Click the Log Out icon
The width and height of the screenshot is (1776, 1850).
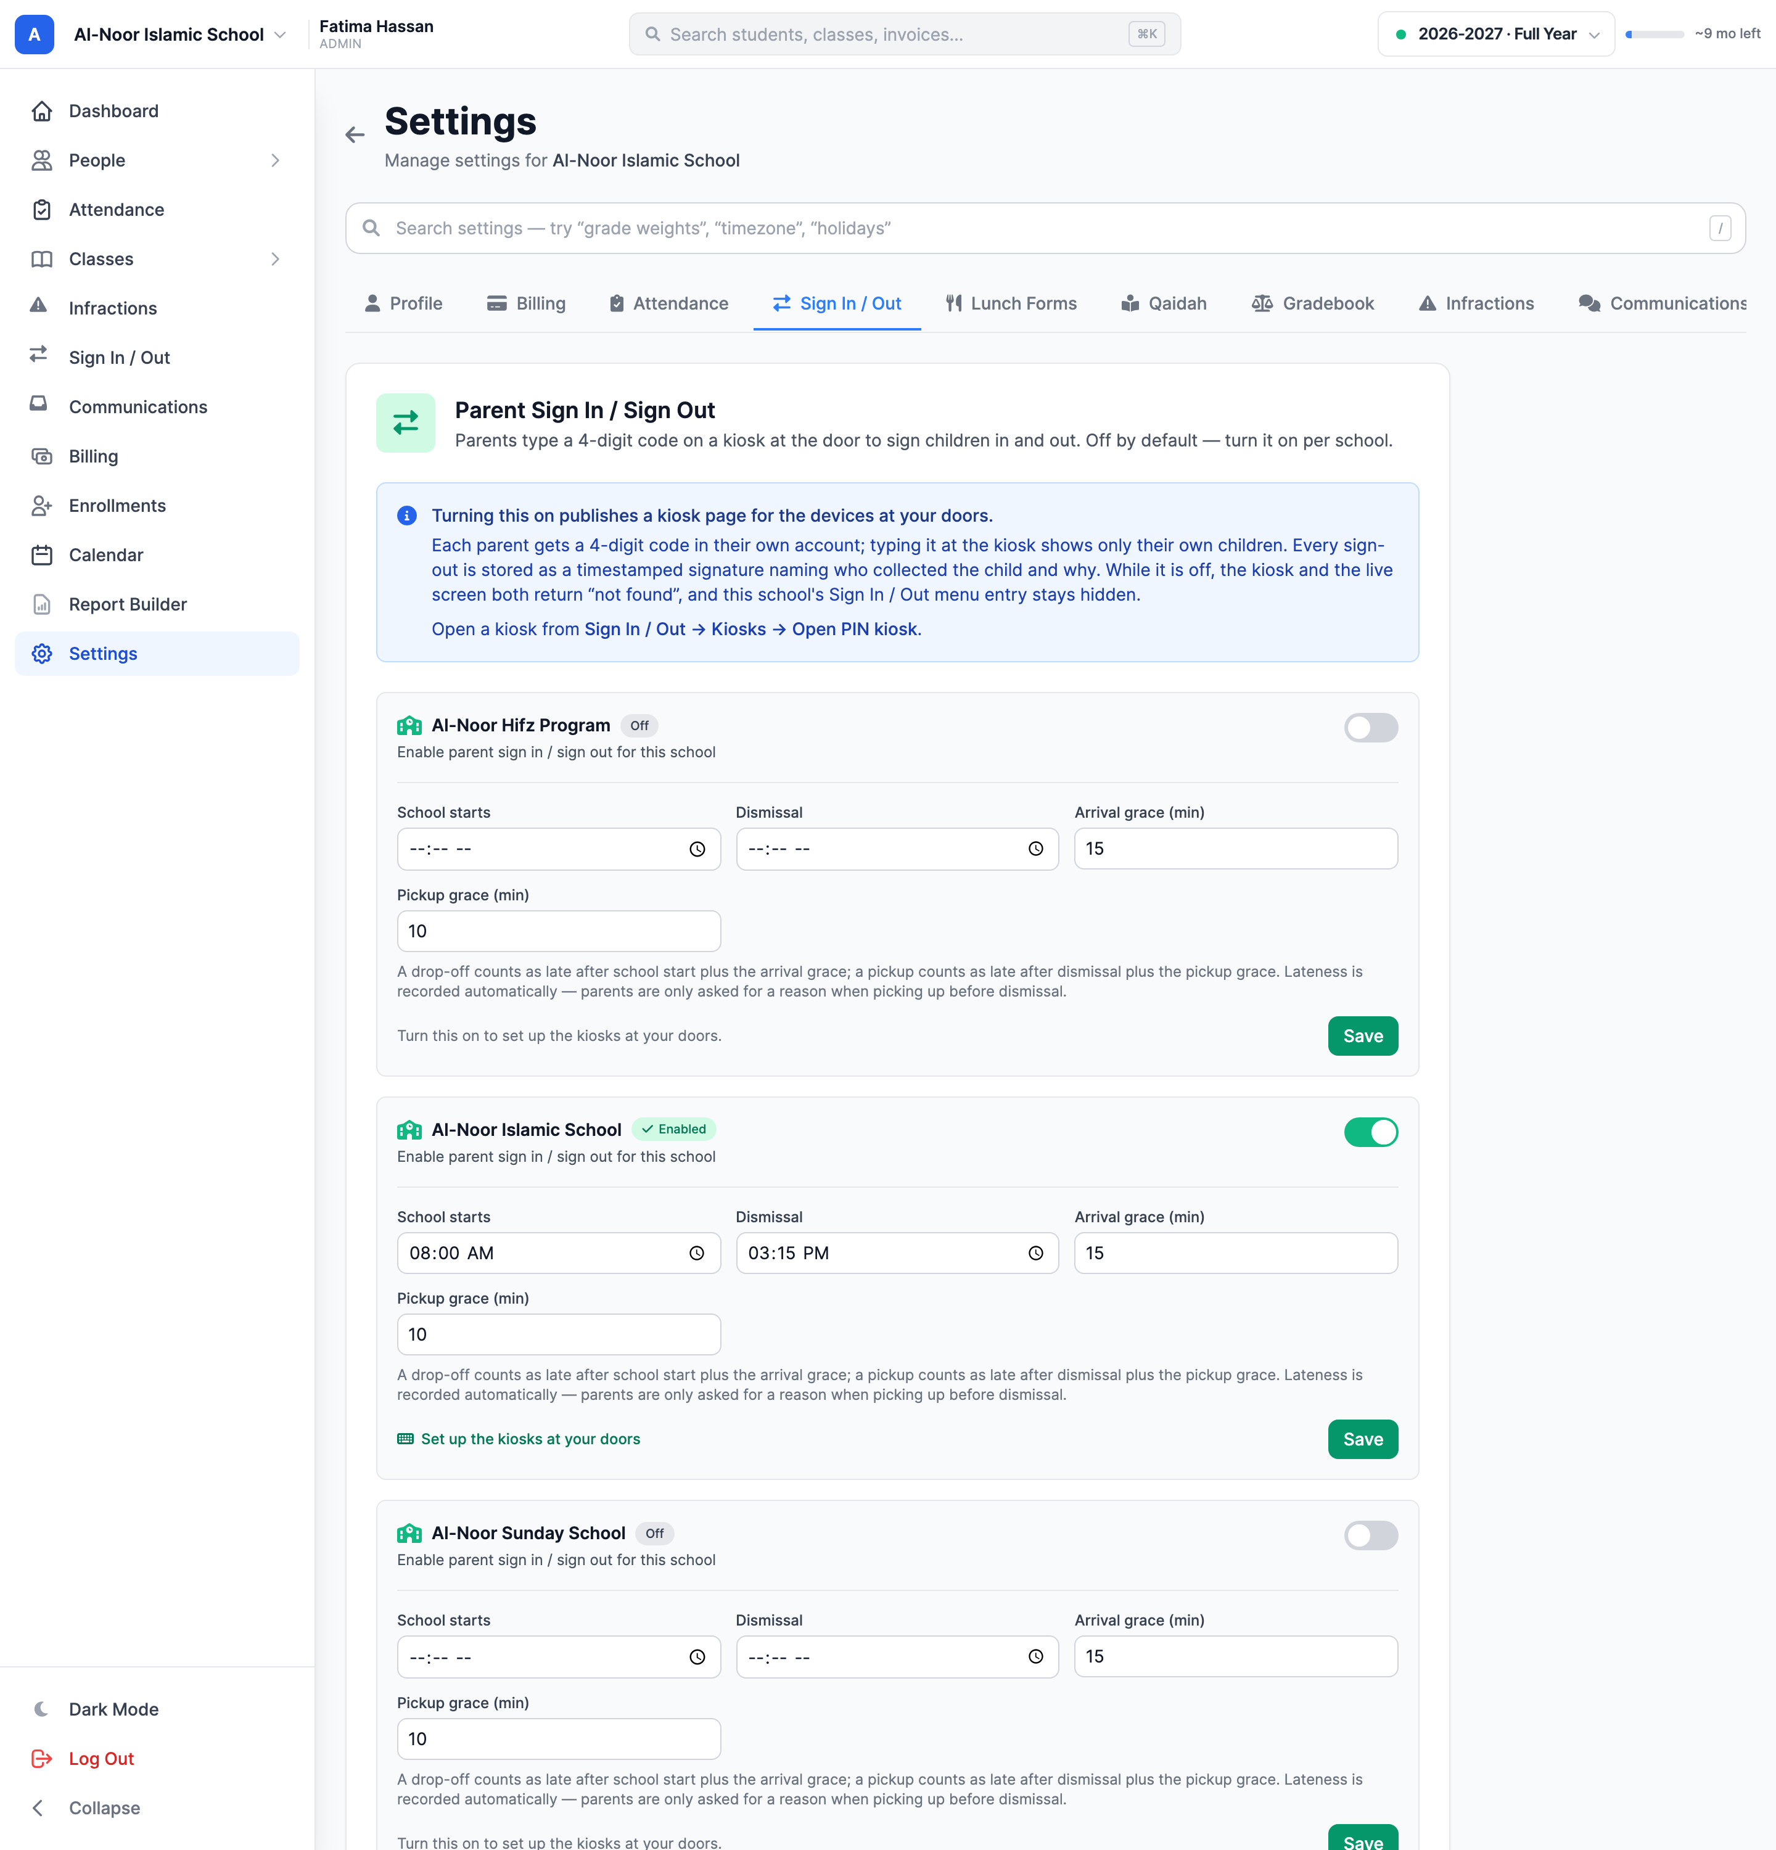click(x=41, y=1759)
